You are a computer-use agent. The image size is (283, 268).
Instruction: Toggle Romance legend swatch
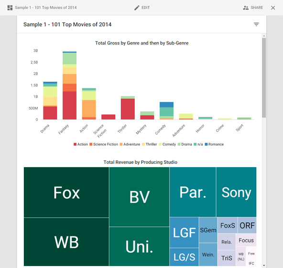coord(206,144)
